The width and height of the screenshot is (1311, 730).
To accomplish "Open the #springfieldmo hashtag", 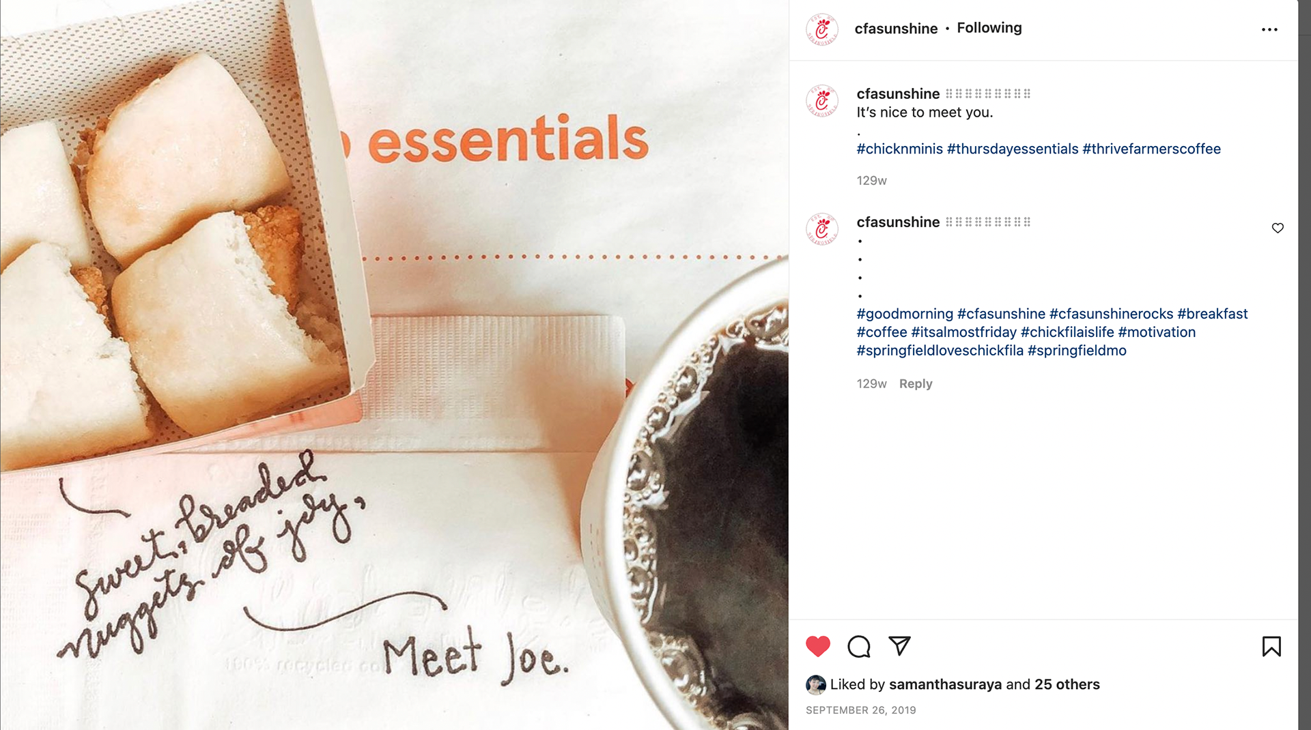I will tap(1077, 351).
